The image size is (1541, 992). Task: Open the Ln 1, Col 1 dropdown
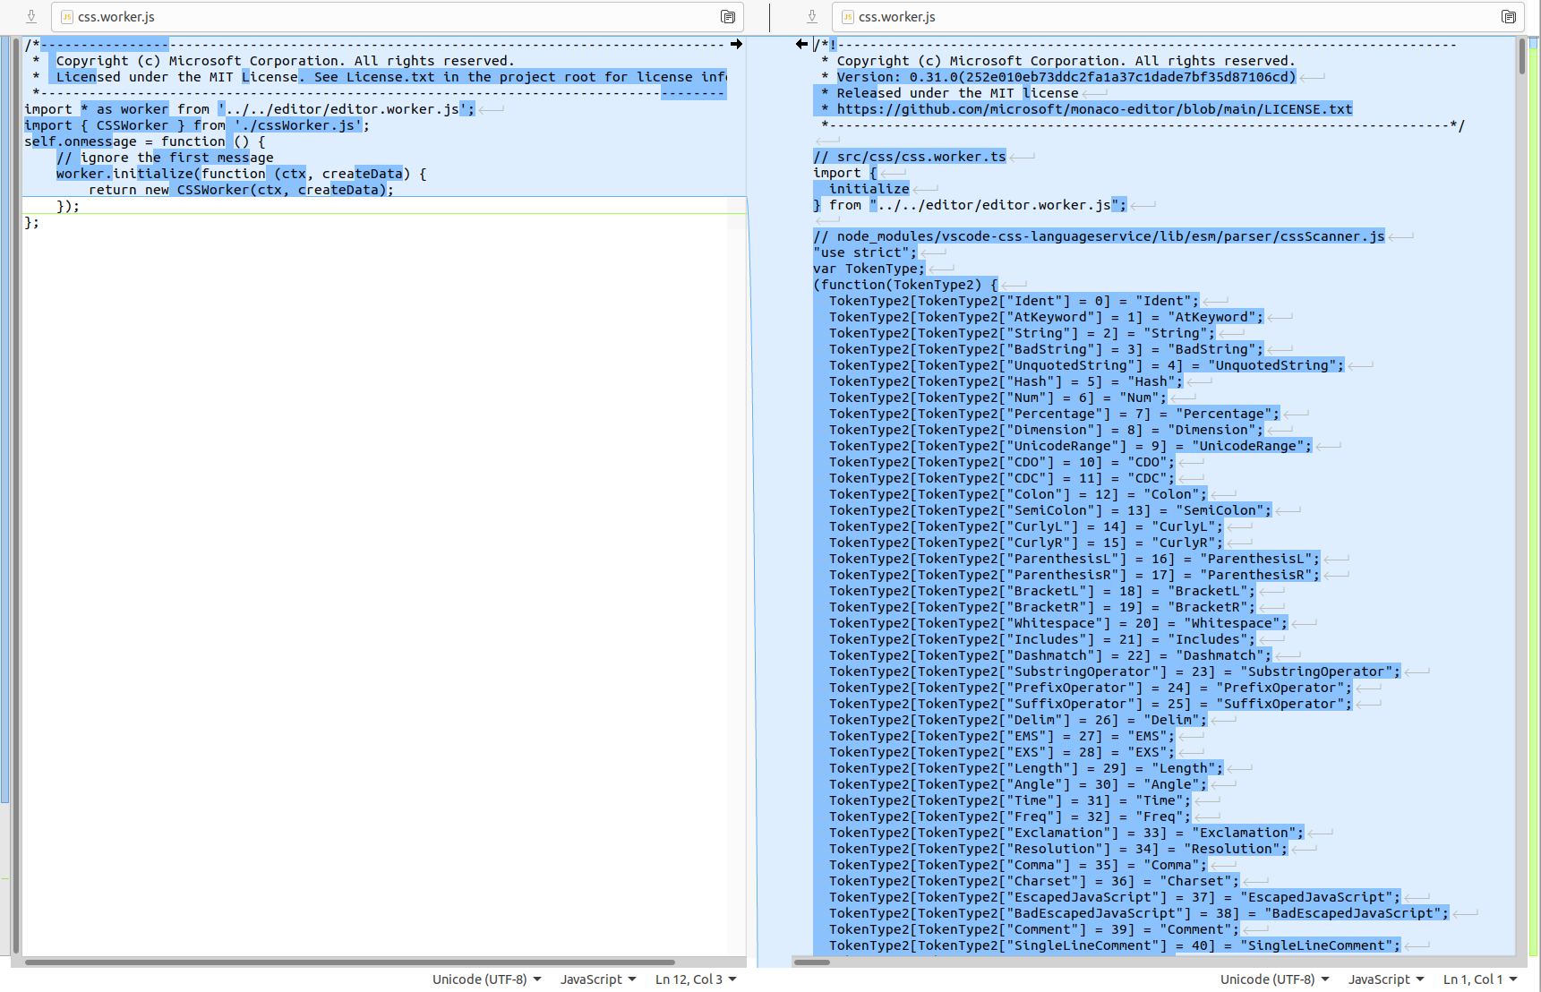point(1481,979)
